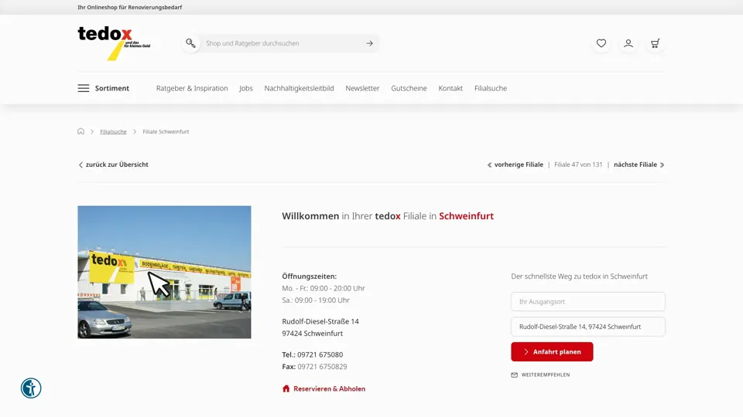Submit search with arrow icon
Image resolution: width=743 pixels, height=417 pixels.
[x=370, y=43]
